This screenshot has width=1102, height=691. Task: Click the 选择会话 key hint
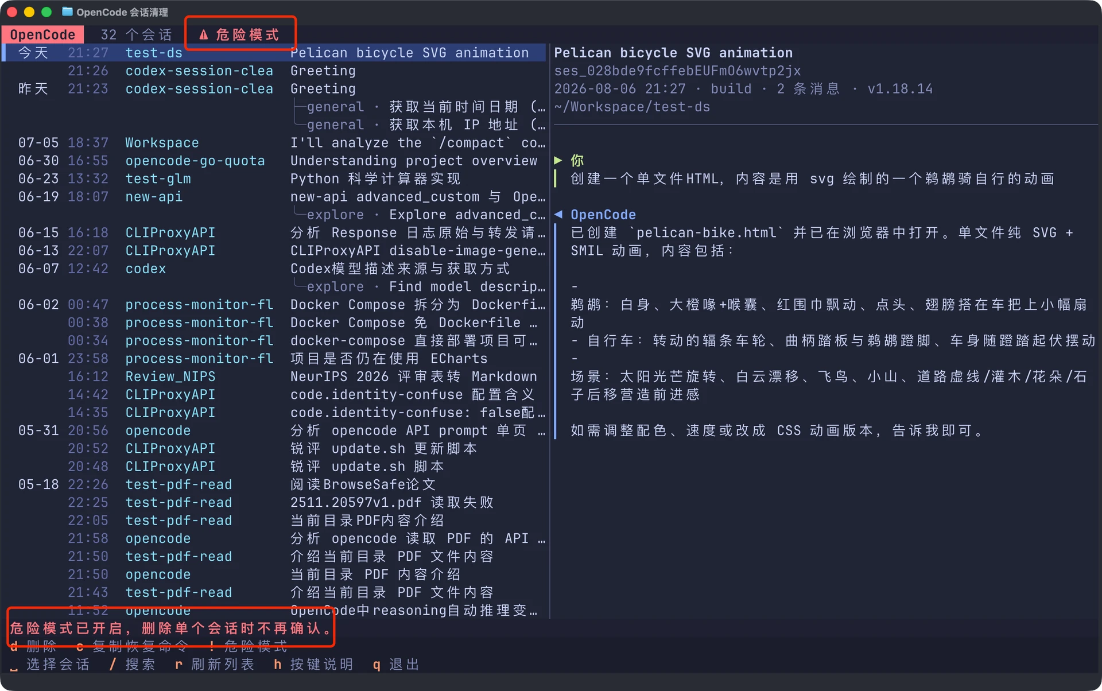point(50,665)
